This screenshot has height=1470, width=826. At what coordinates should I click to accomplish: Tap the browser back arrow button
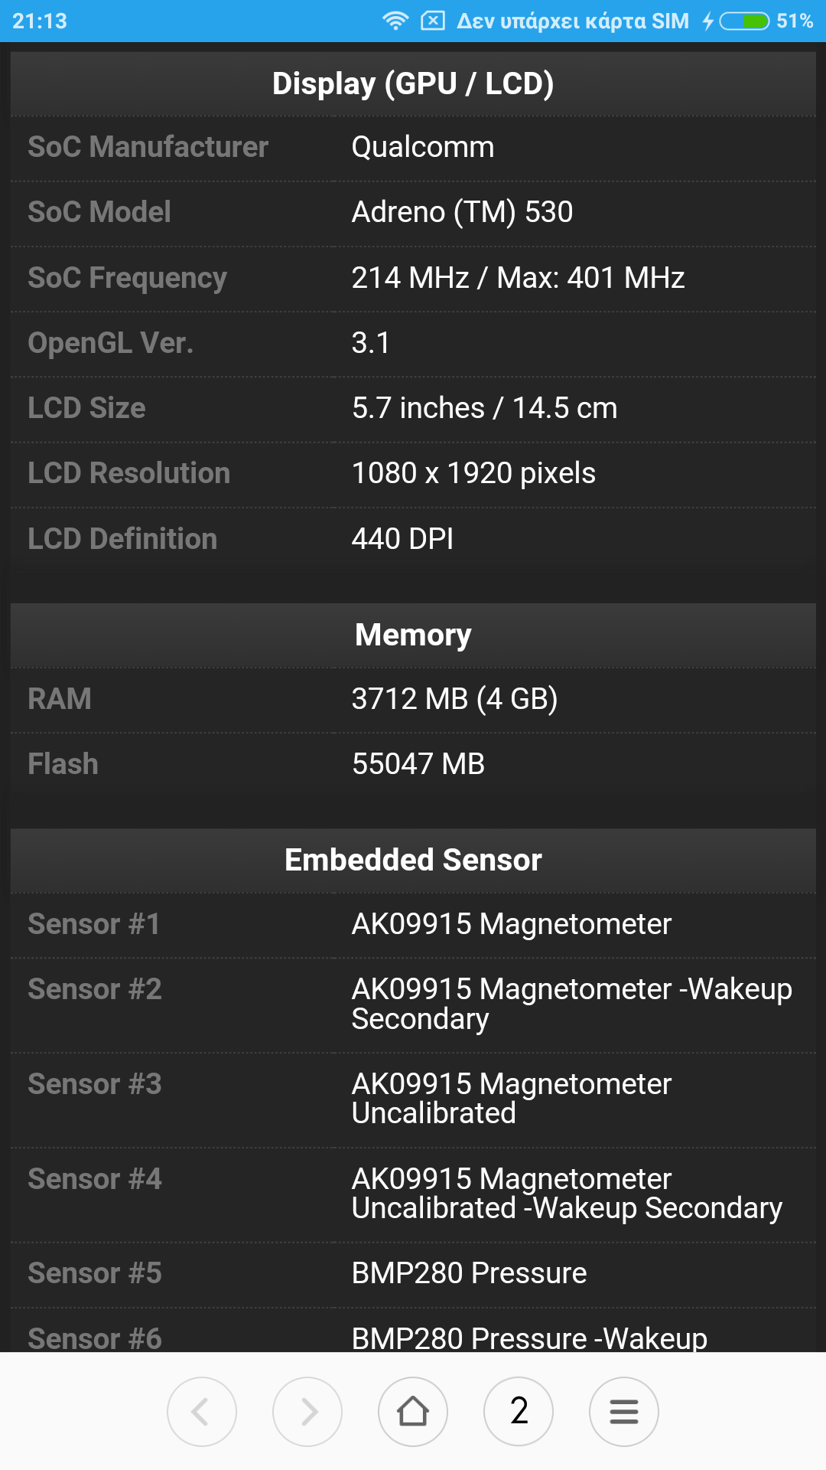pos(202,1411)
